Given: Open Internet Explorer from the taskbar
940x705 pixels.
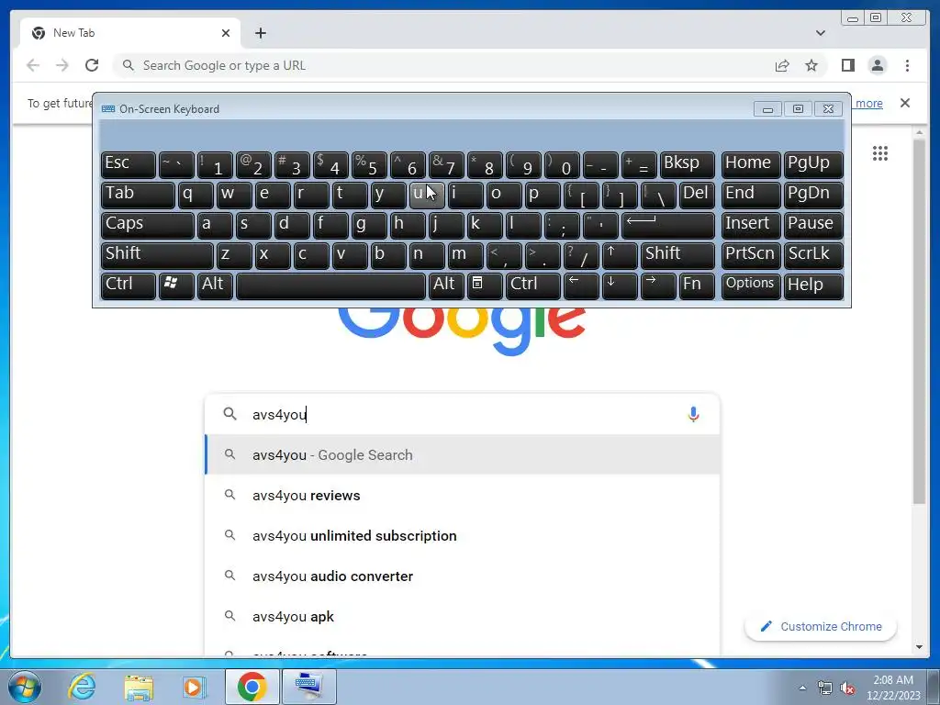Looking at the screenshot, I should [x=82, y=687].
